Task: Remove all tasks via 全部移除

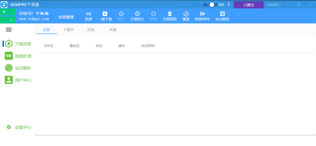Action: coord(170,17)
